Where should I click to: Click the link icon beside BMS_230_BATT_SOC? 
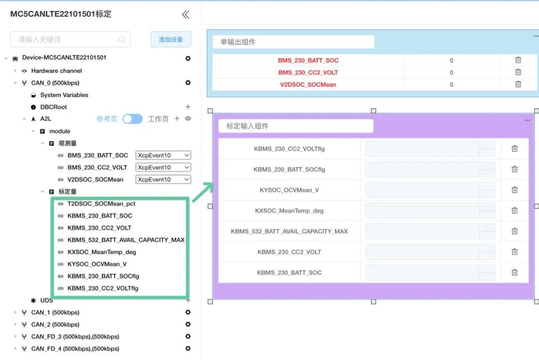pyautogui.click(x=61, y=155)
